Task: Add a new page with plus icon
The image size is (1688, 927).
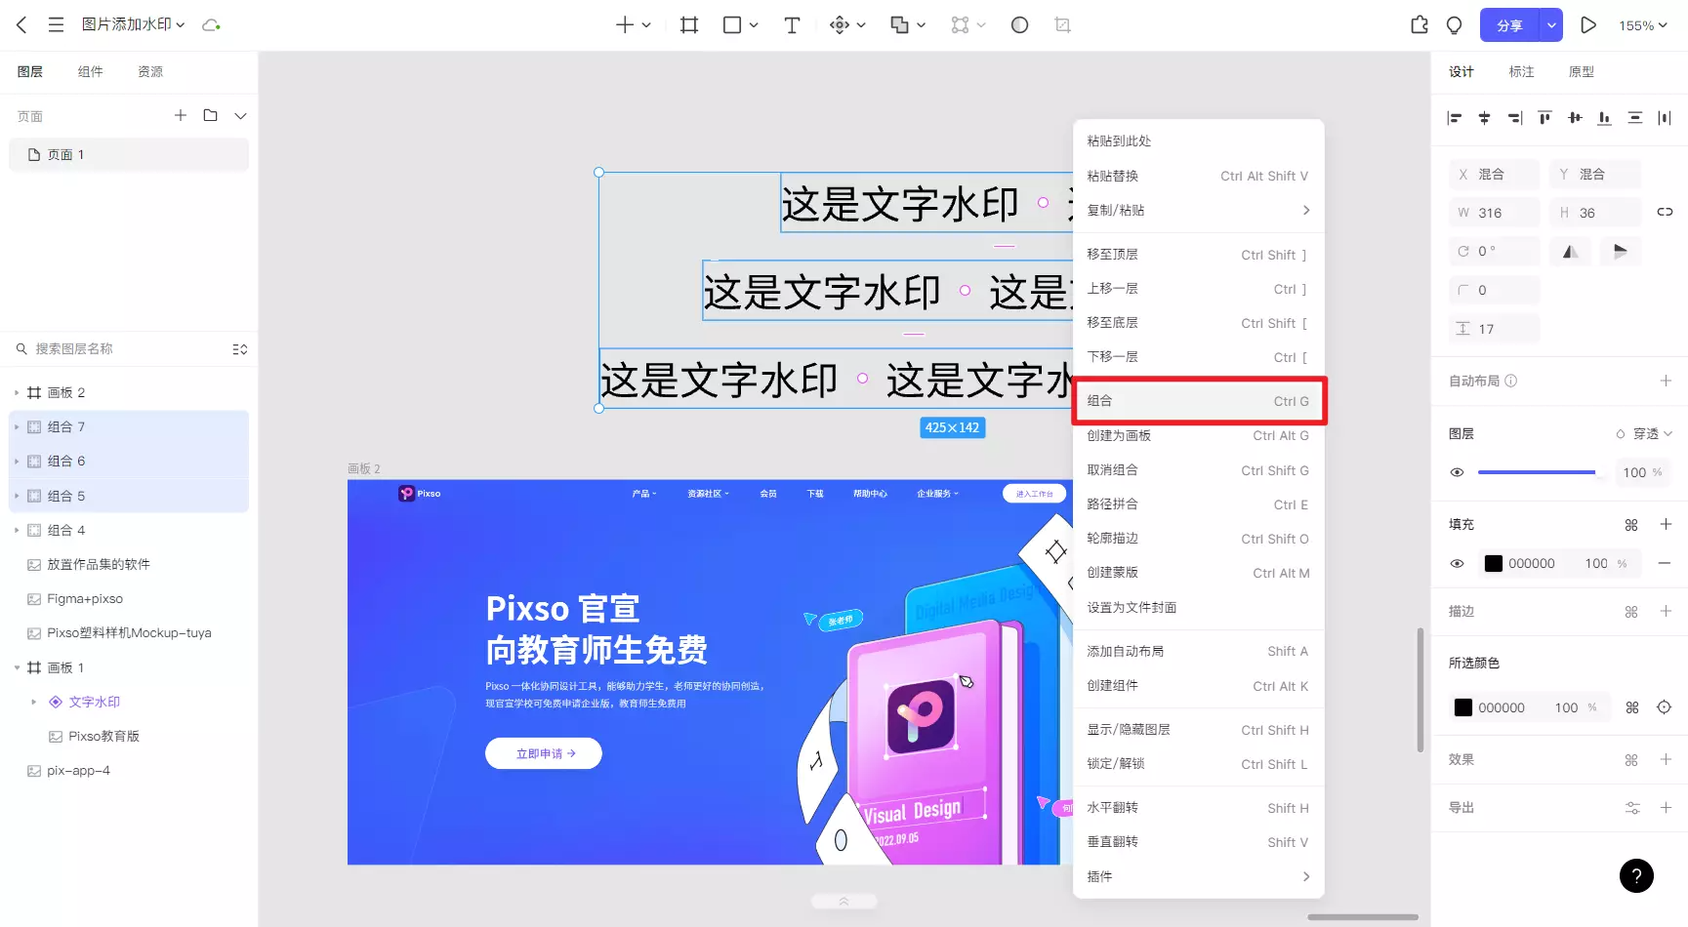Action: click(x=181, y=115)
